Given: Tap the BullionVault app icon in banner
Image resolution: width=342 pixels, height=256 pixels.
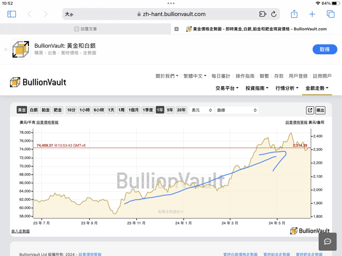Looking at the screenshot, I should [21, 49].
